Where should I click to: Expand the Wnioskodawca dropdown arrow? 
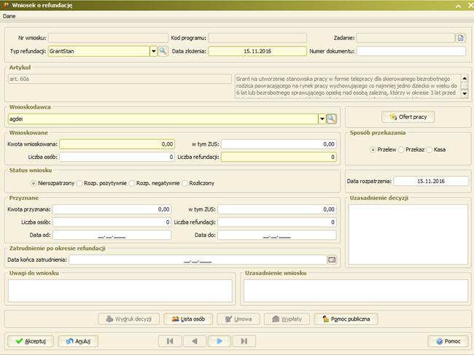[x=322, y=119]
